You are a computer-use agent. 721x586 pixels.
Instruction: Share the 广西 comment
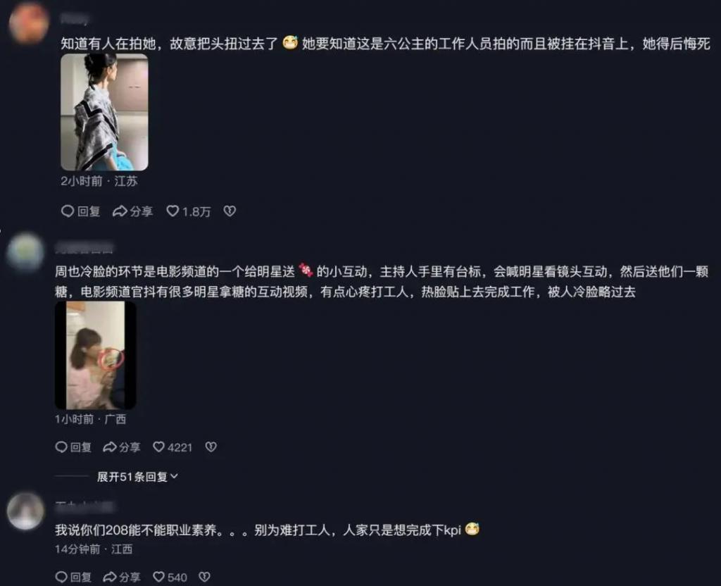122,447
